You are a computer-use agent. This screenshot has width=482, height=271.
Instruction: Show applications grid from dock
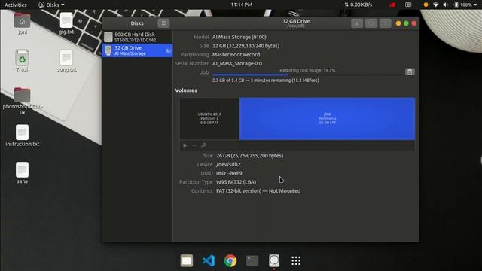pos(296,261)
